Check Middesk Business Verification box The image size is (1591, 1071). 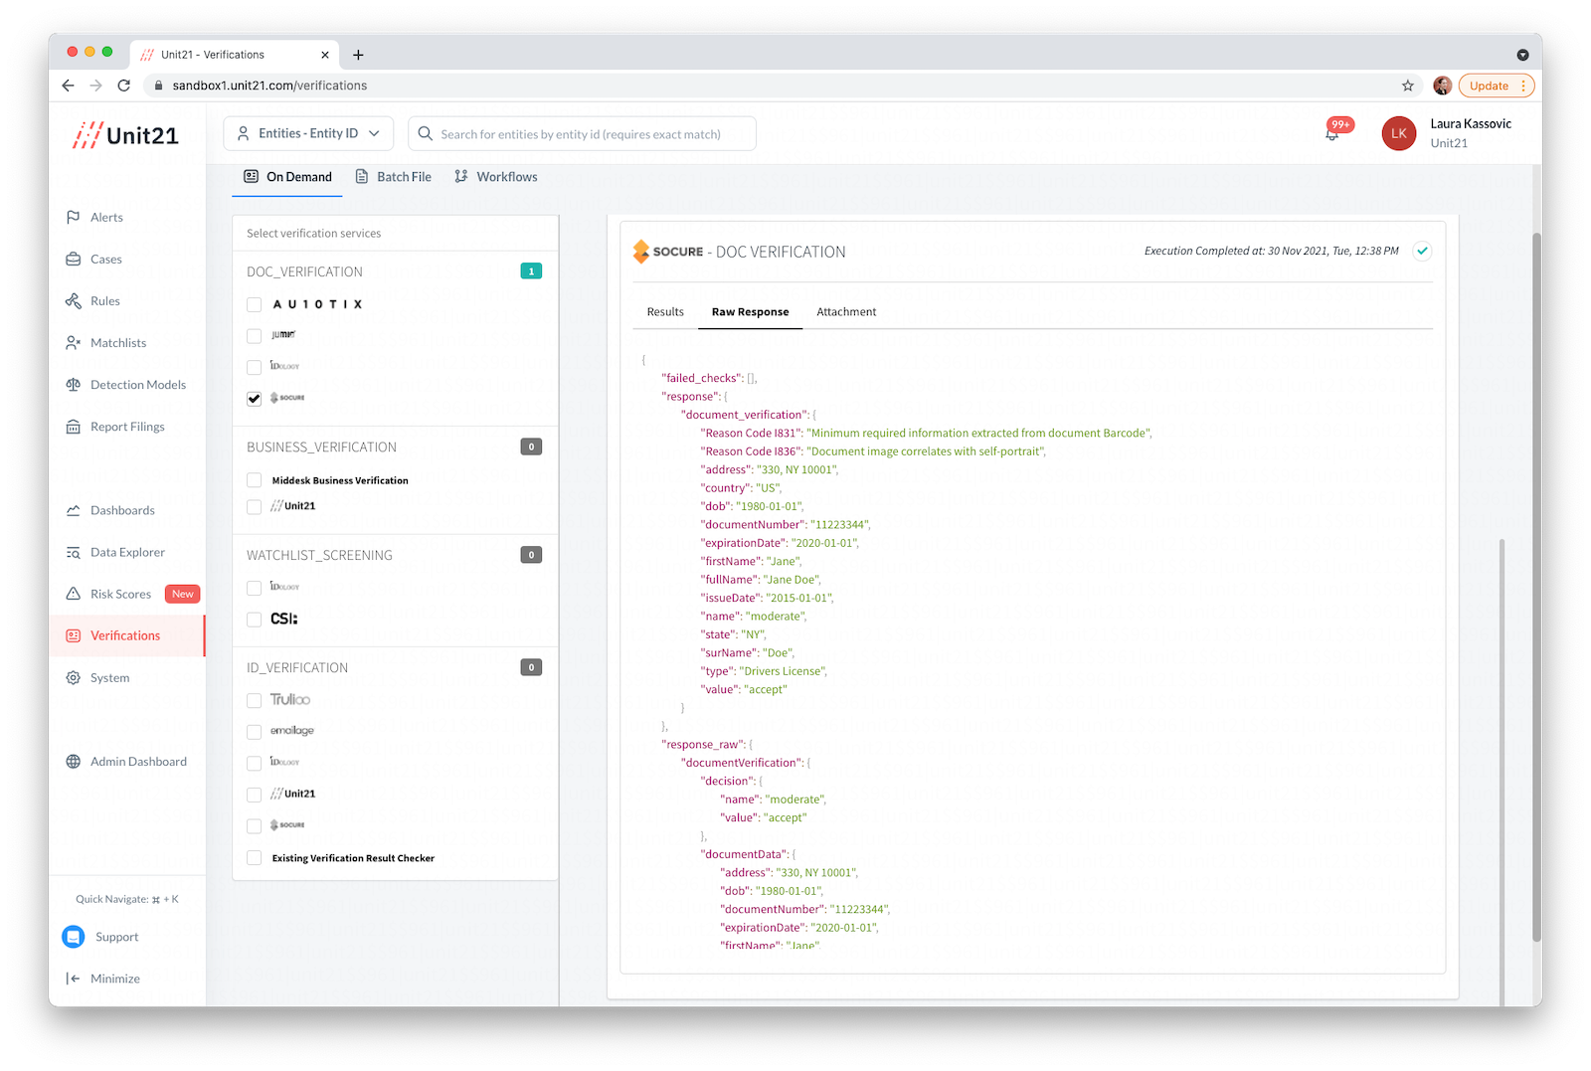click(255, 480)
